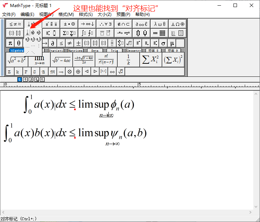The width and height of the screenshot is (260, 222).
Task: Insert the vertical ellipsis from the open palette
Action: click(39, 46)
